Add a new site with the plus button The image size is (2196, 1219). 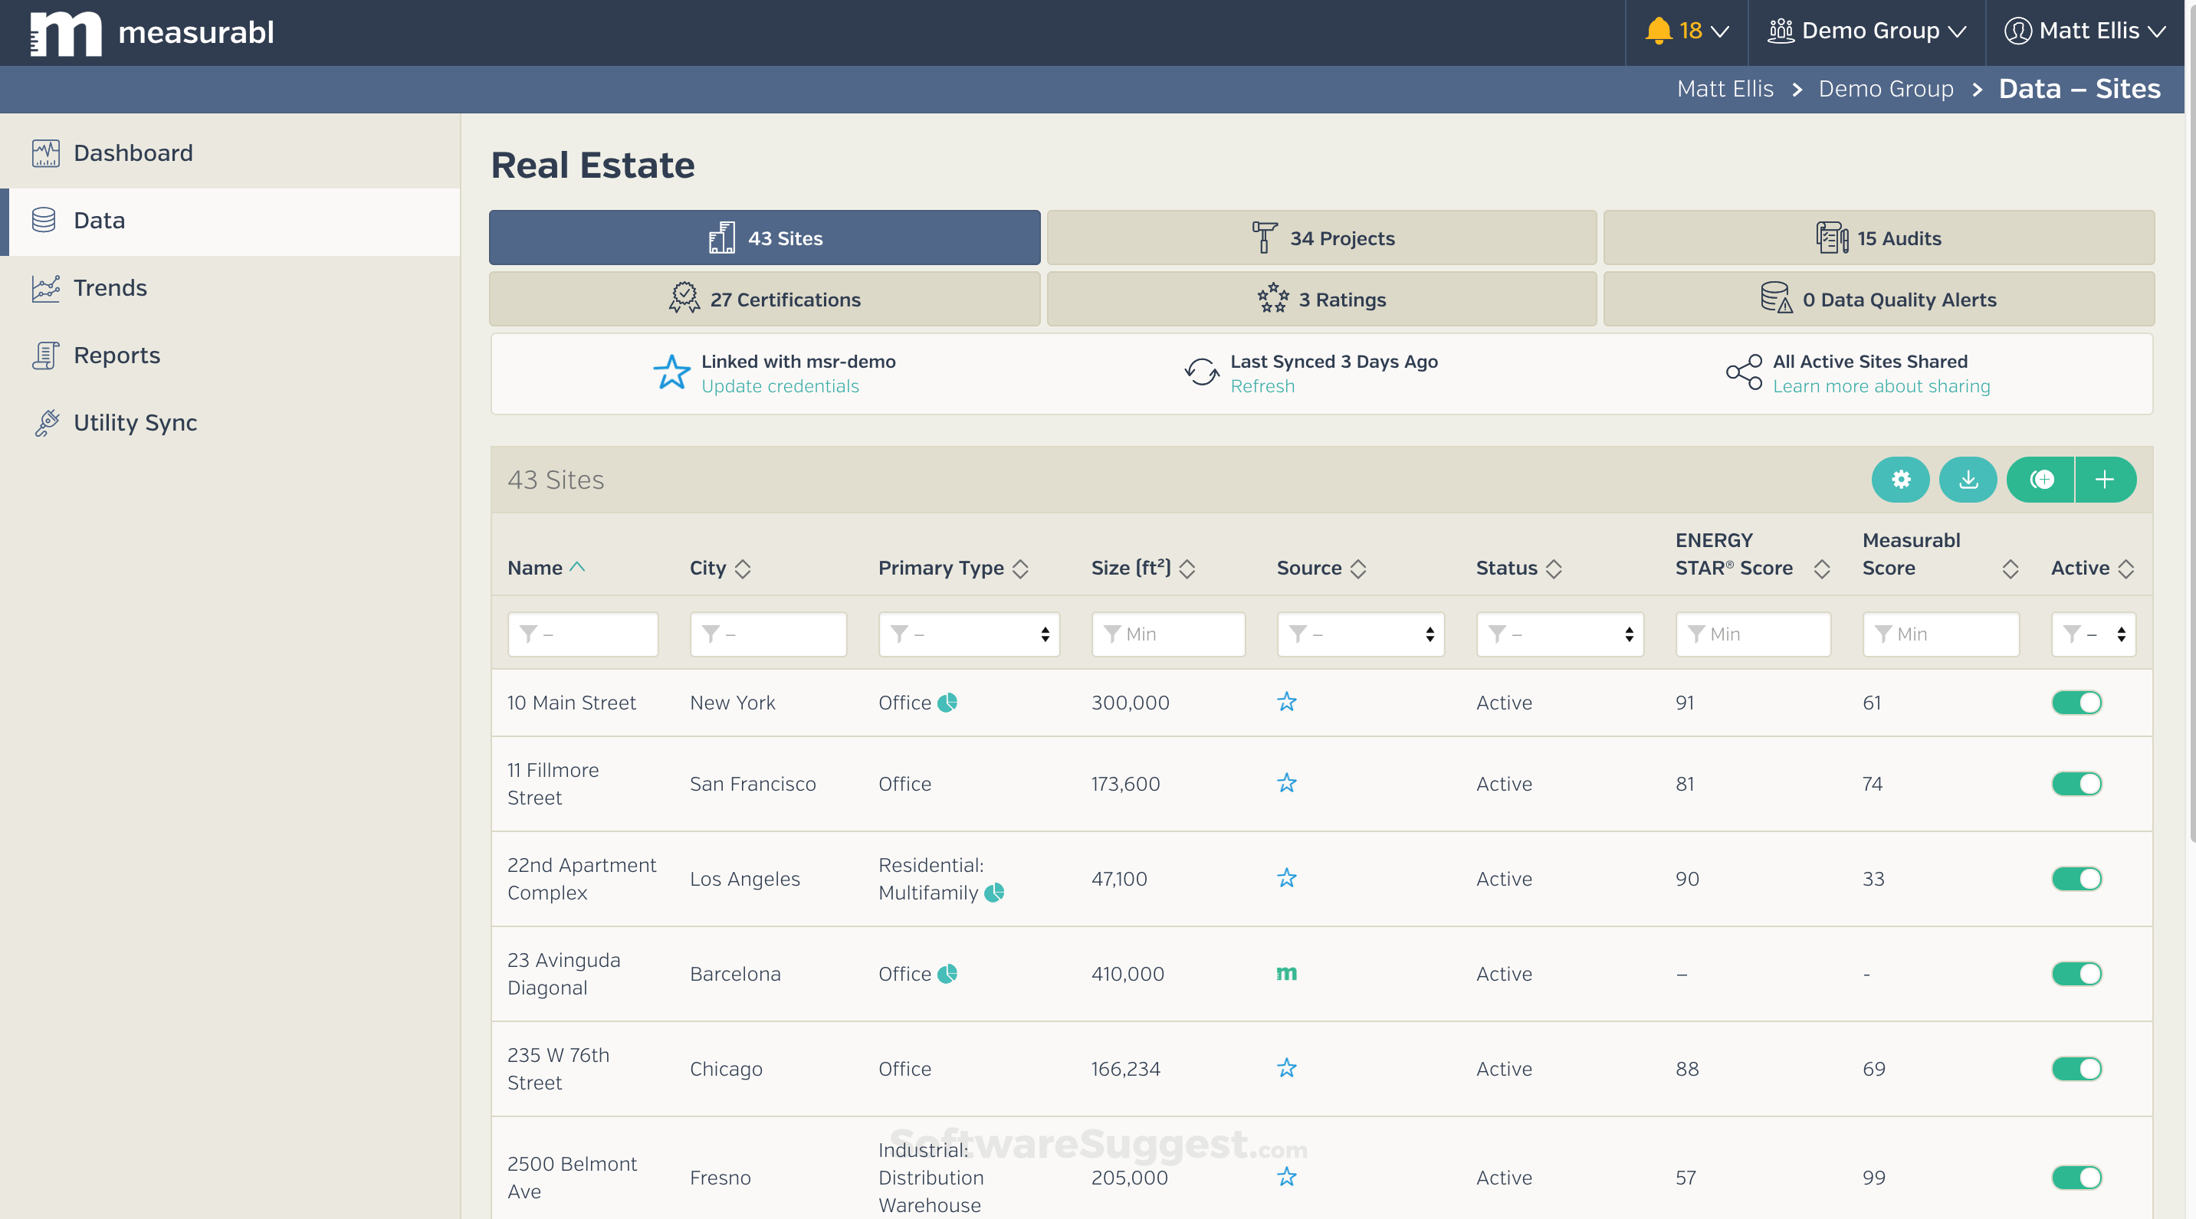2106,479
